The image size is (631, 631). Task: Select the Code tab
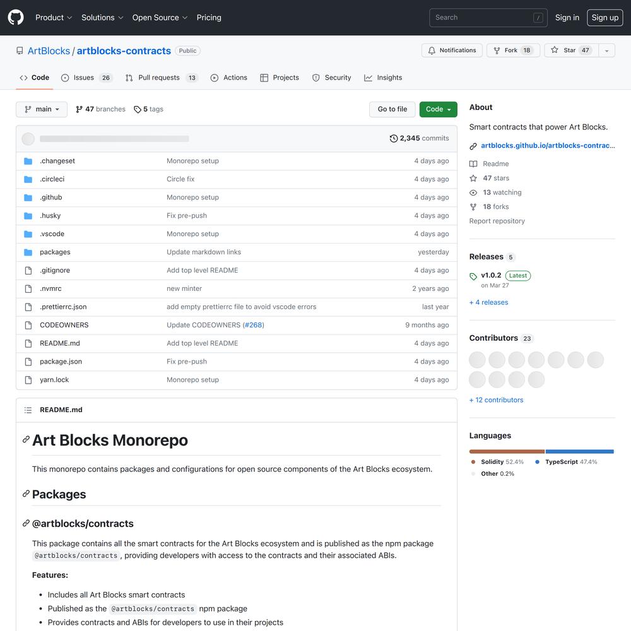[35, 78]
